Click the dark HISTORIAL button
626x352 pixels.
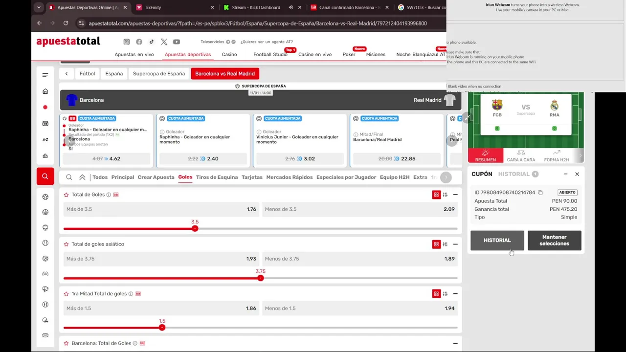tap(497, 241)
